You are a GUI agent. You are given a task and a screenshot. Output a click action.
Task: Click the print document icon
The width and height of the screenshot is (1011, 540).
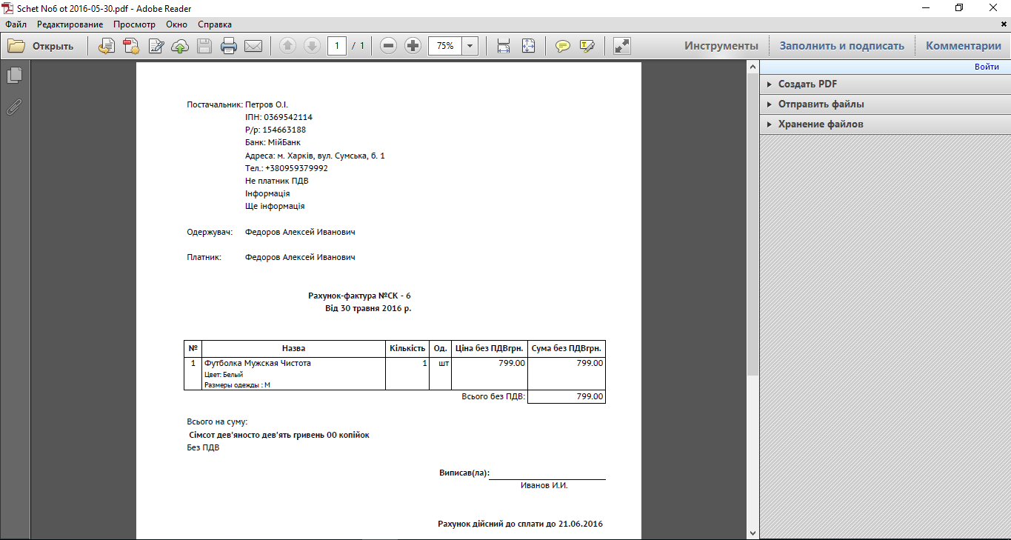[x=229, y=46]
